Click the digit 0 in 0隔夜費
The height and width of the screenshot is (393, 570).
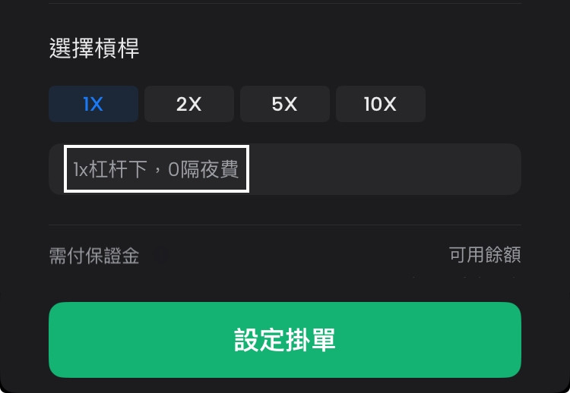point(174,169)
